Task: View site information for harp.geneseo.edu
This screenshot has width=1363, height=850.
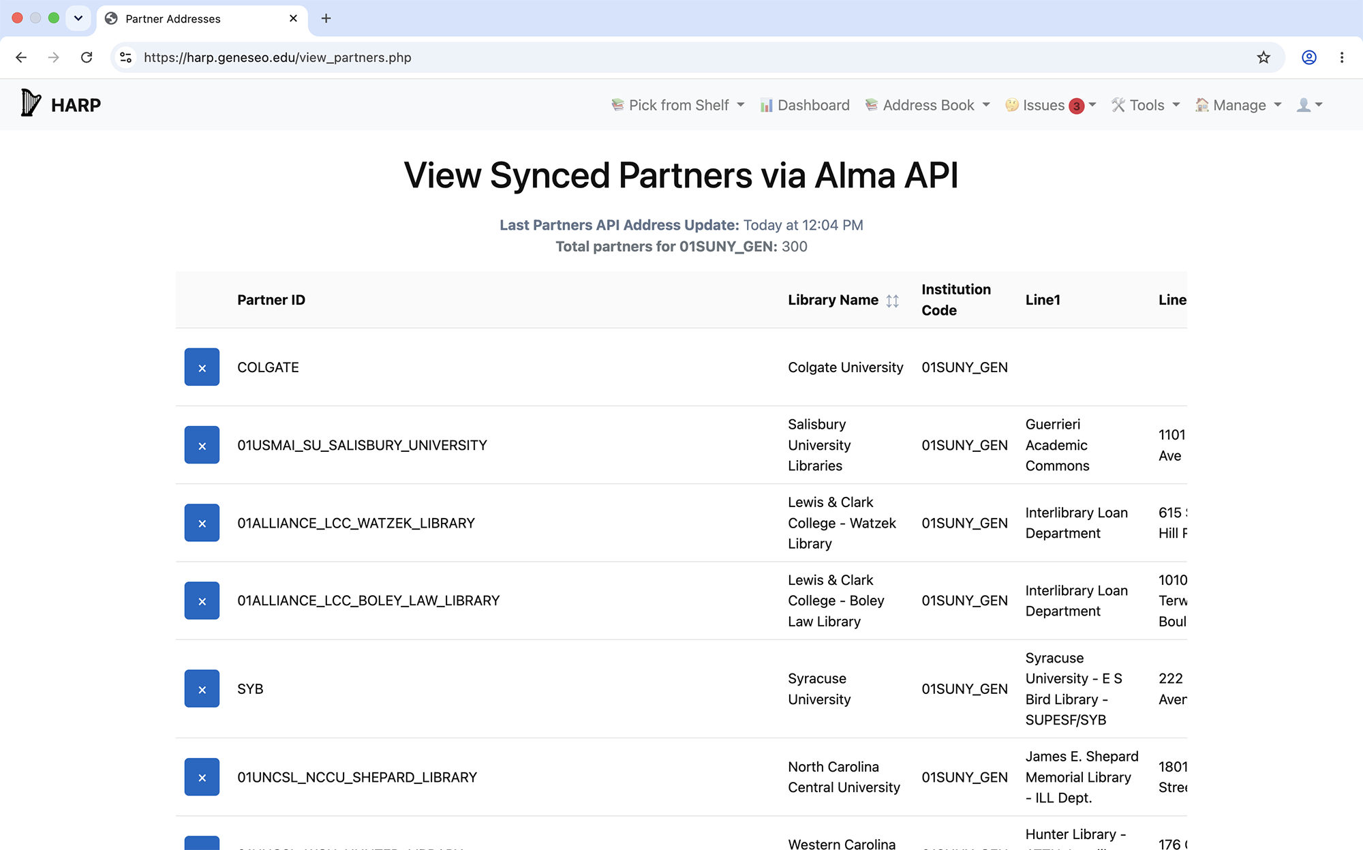Action: [x=126, y=57]
